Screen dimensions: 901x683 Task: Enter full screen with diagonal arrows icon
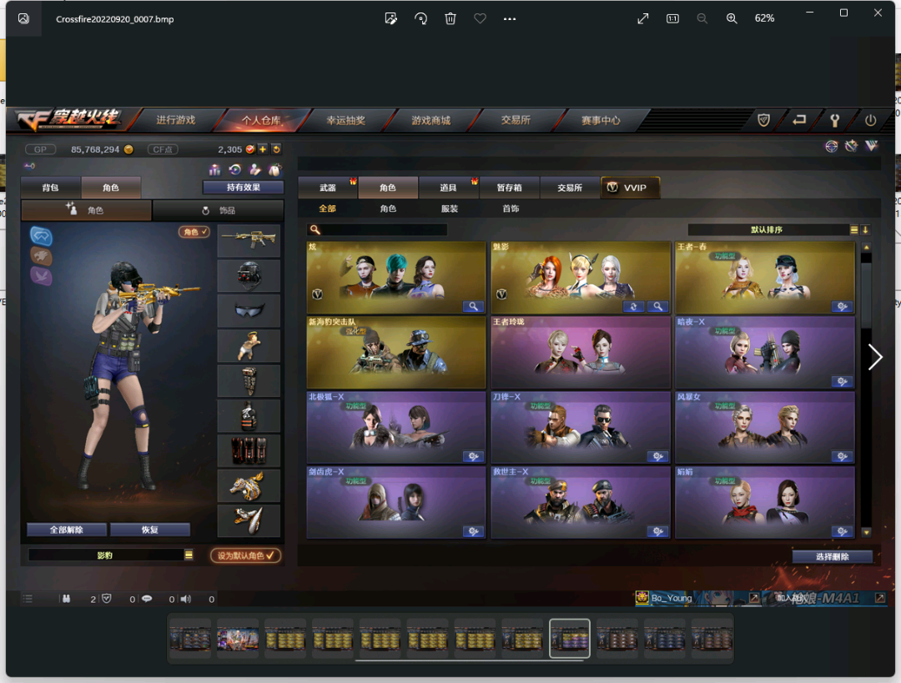click(x=643, y=18)
